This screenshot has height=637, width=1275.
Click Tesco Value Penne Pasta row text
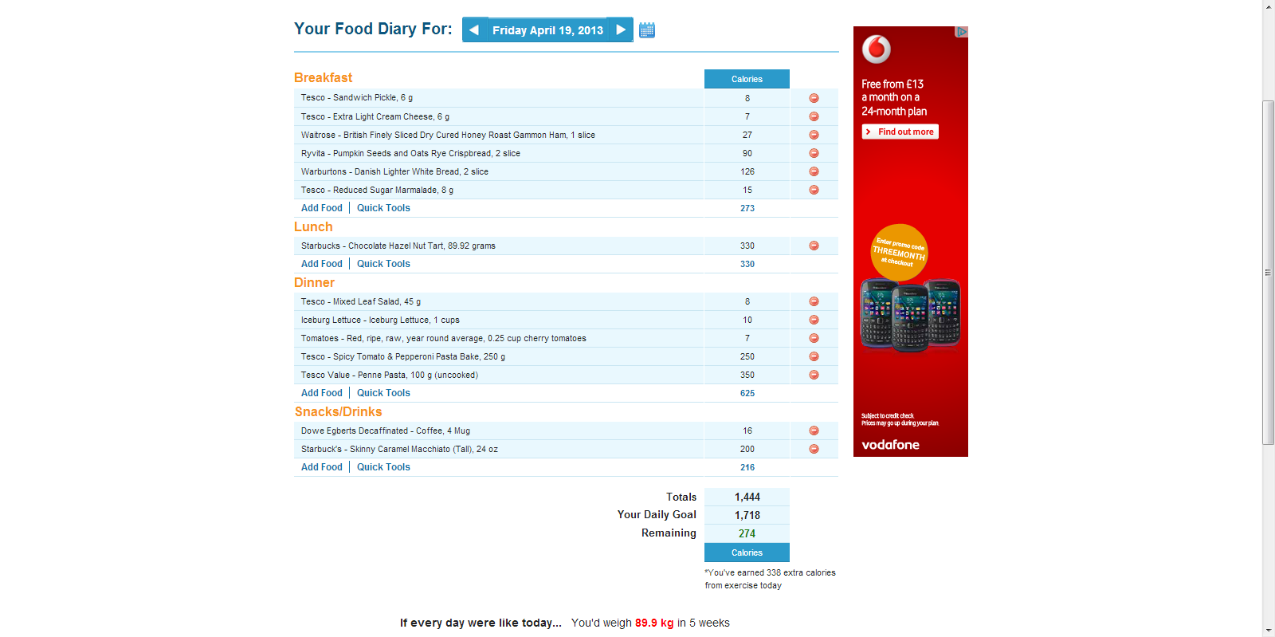tap(390, 375)
